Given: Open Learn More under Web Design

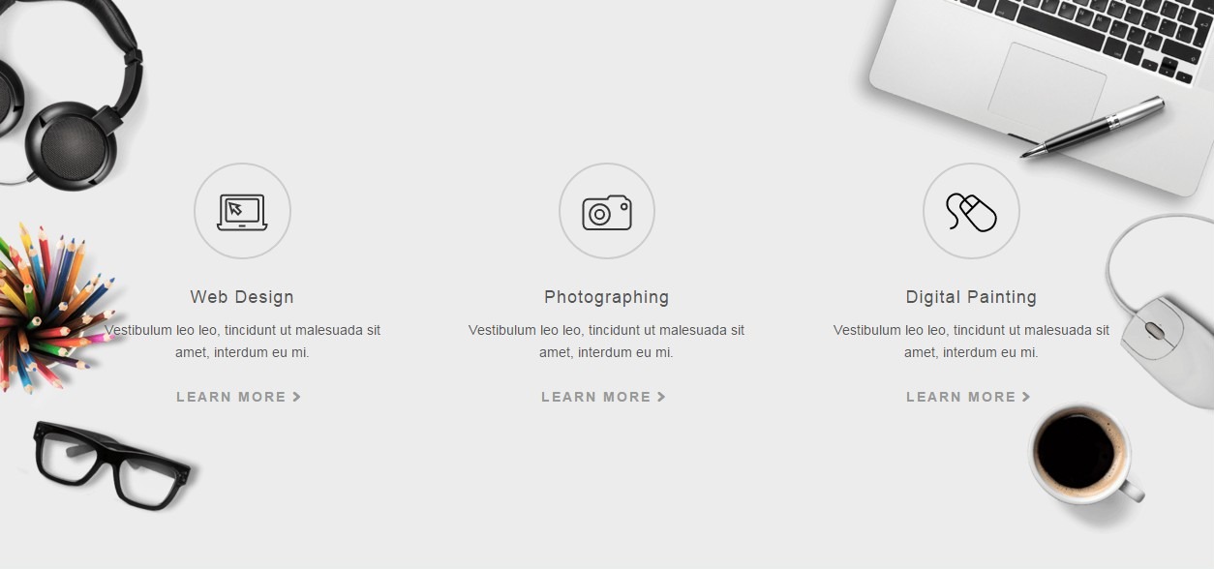Looking at the screenshot, I should coord(239,397).
